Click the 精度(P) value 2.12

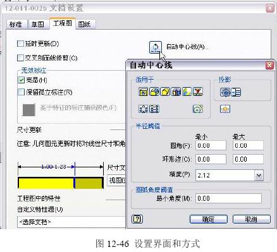(204, 175)
